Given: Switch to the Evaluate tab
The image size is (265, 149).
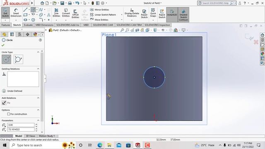Looking at the screenshot, I should (x=28, y=25).
